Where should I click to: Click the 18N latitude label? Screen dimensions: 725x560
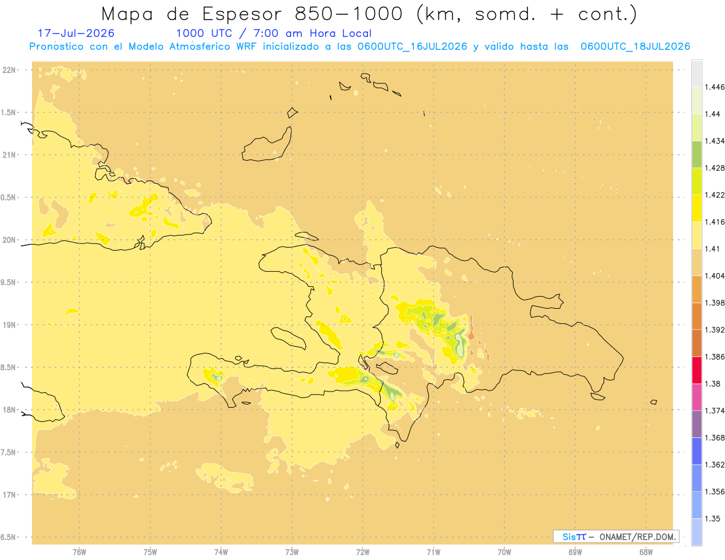pos(10,410)
